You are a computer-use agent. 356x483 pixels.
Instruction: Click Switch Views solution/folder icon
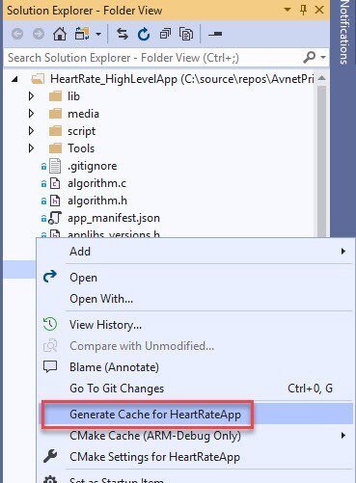(82, 34)
